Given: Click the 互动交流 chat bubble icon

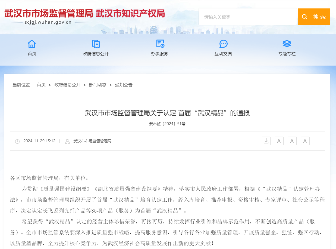Looking at the screenshot, I should (x=223, y=44).
